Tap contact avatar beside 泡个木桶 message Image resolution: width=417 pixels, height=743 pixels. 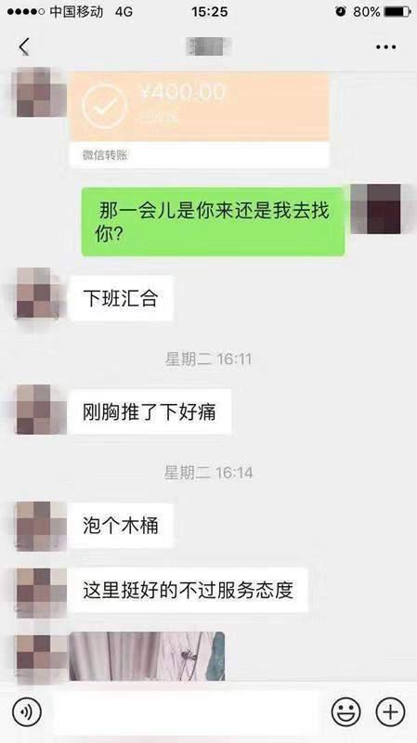point(40,526)
